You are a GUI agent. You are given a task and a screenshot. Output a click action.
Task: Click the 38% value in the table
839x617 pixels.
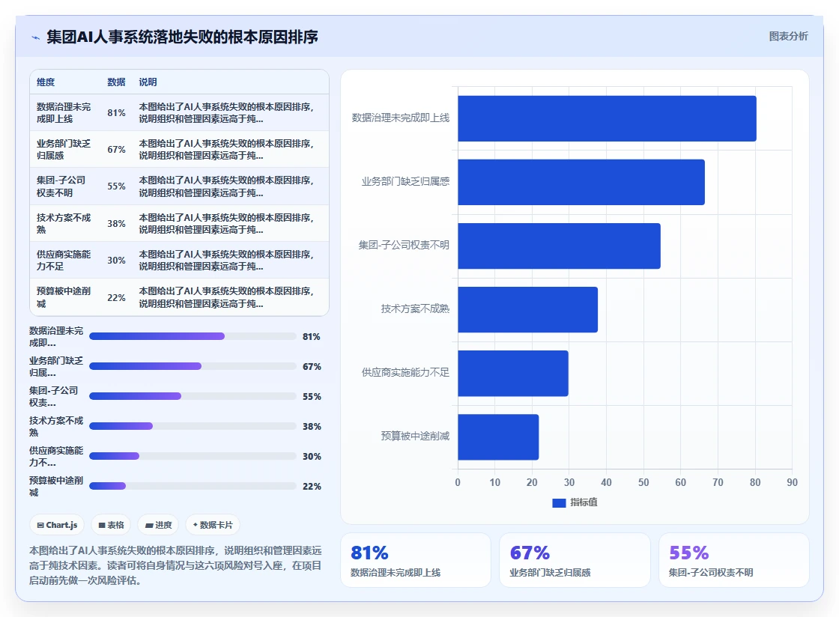point(116,223)
